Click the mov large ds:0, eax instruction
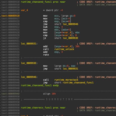 click(x=59, y=66)
